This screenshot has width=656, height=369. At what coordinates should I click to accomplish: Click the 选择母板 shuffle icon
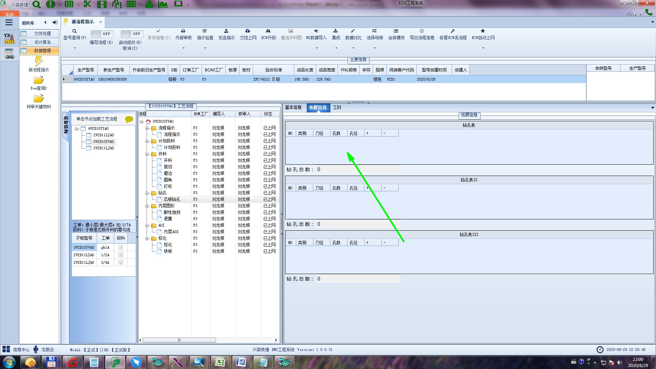[x=374, y=31]
